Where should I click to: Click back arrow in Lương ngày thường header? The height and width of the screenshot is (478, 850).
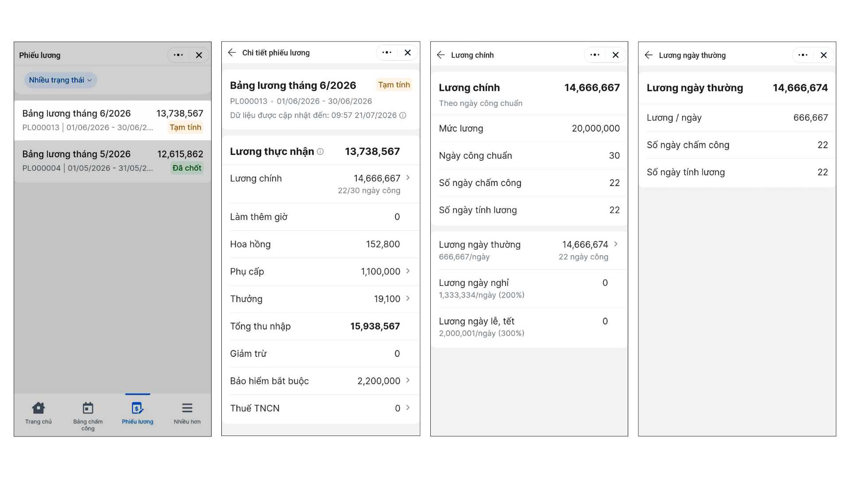coord(649,55)
